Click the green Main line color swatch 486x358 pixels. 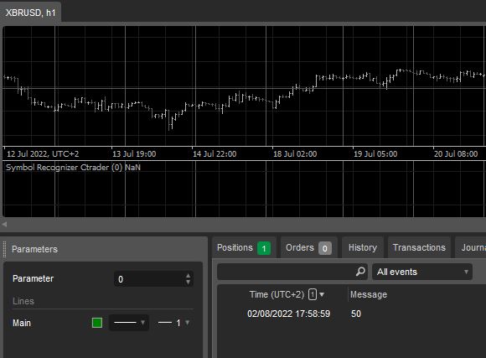[97, 323]
